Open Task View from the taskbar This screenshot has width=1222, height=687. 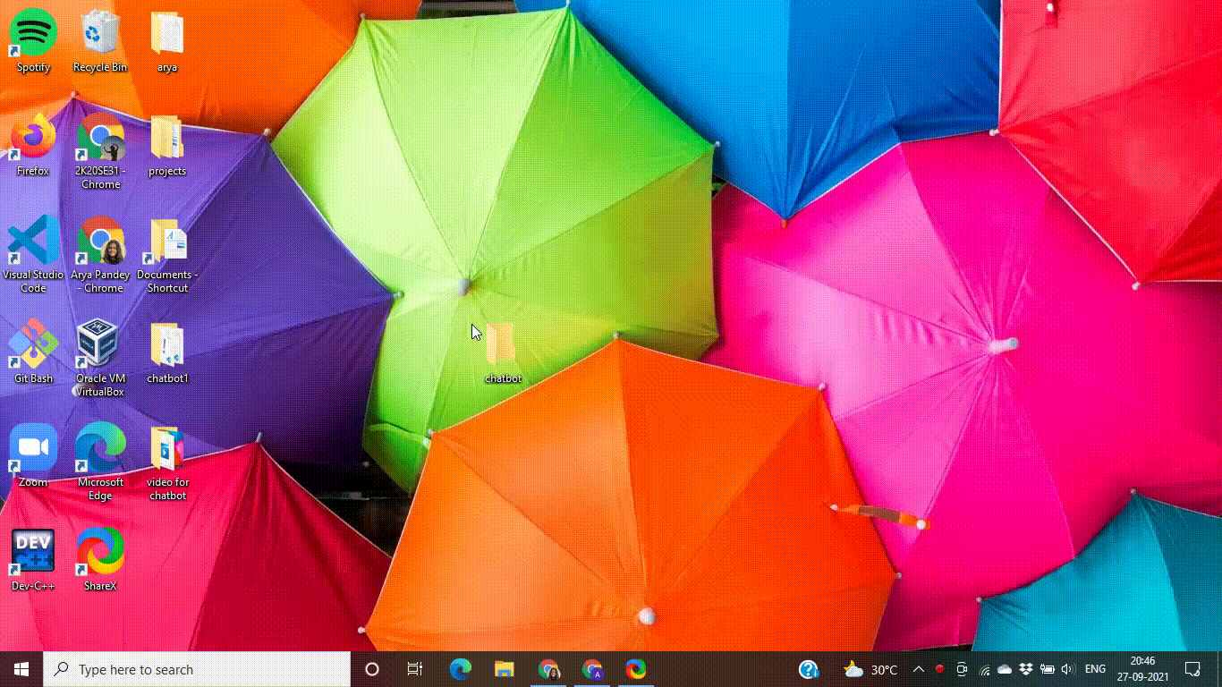tap(415, 669)
